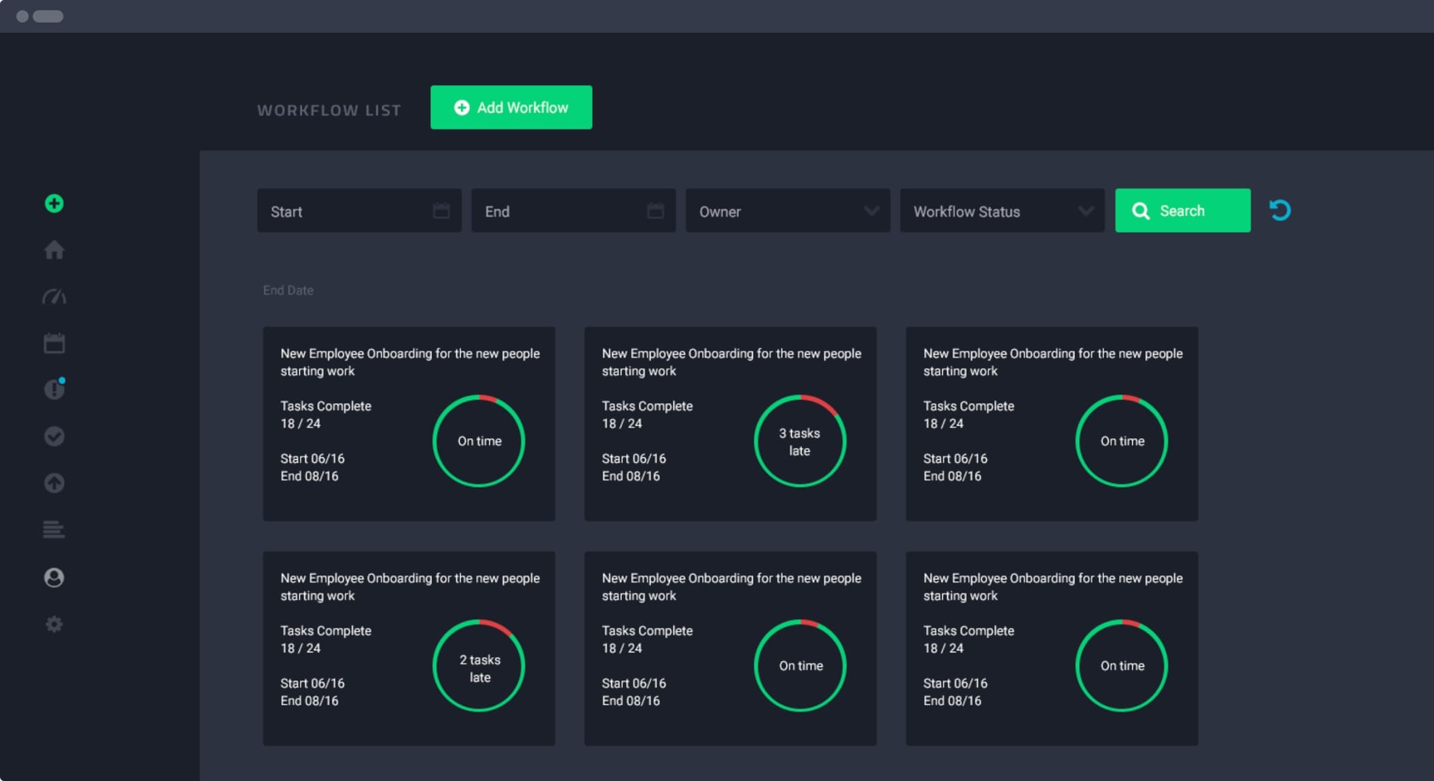The width and height of the screenshot is (1434, 781).
Task: Click the green Search button
Action: click(1183, 211)
